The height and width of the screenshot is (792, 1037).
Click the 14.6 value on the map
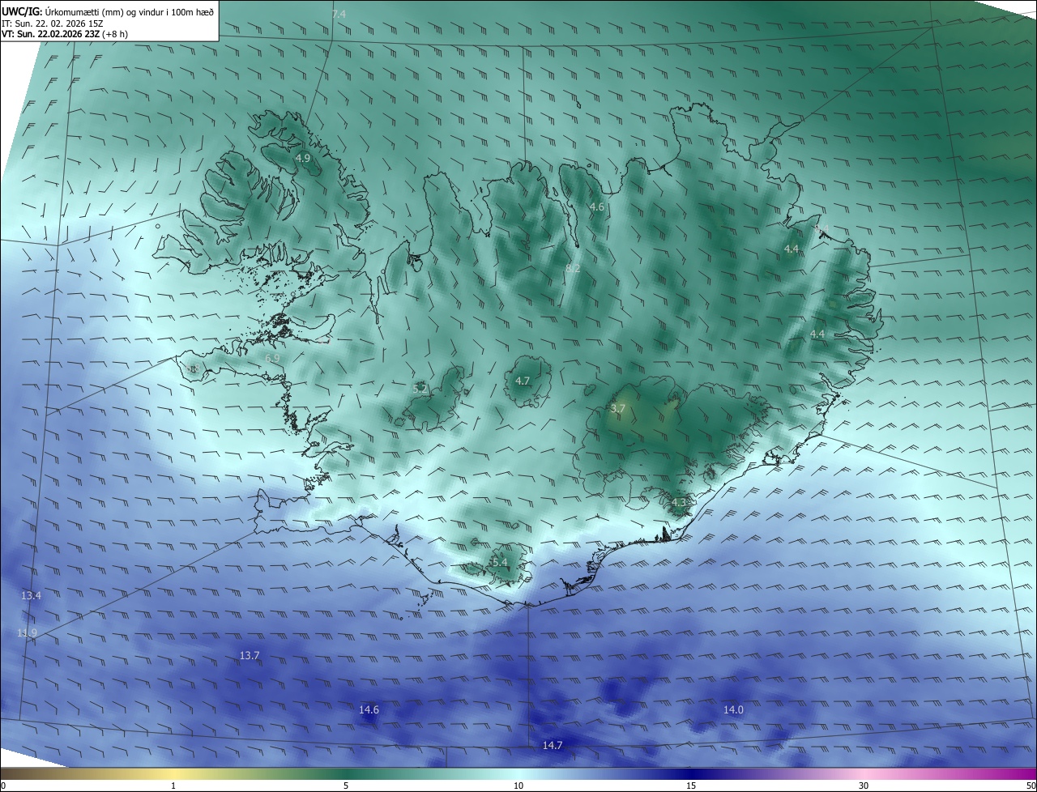coord(369,709)
